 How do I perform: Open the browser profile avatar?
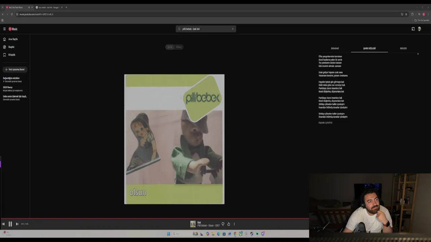pos(424,14)
